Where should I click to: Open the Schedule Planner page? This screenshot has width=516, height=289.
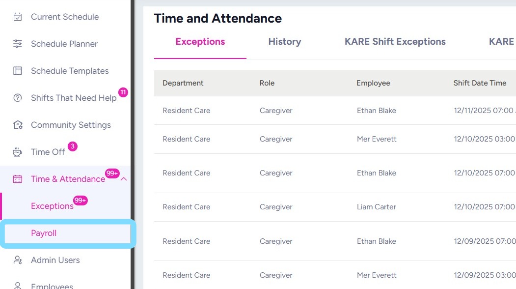(x=64, y=44)
